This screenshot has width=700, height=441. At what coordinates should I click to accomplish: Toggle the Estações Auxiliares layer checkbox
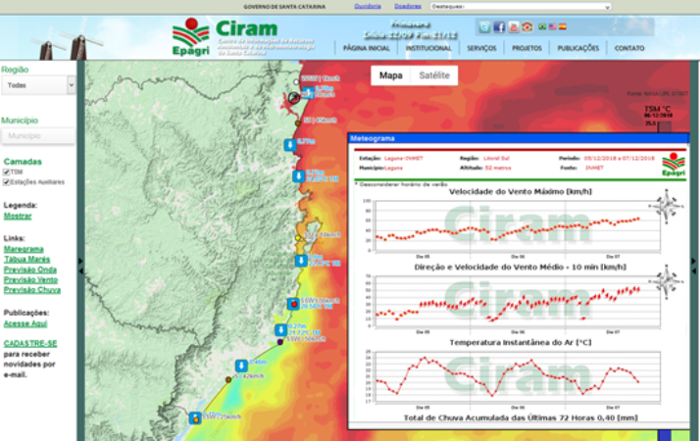7,181
